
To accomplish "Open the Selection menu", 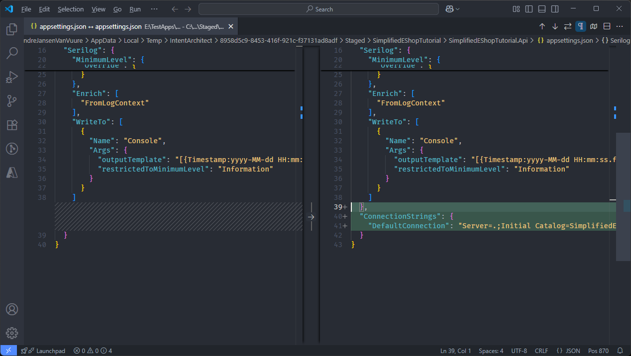I will (71, 9).
